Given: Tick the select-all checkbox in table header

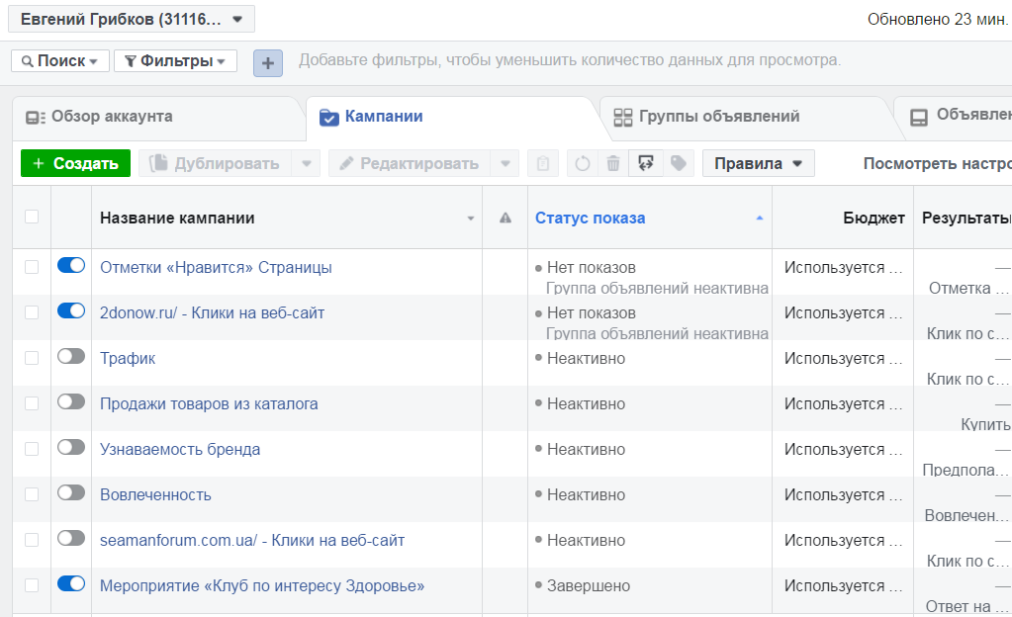Looking at the screenshot, I should click(32, 217).
